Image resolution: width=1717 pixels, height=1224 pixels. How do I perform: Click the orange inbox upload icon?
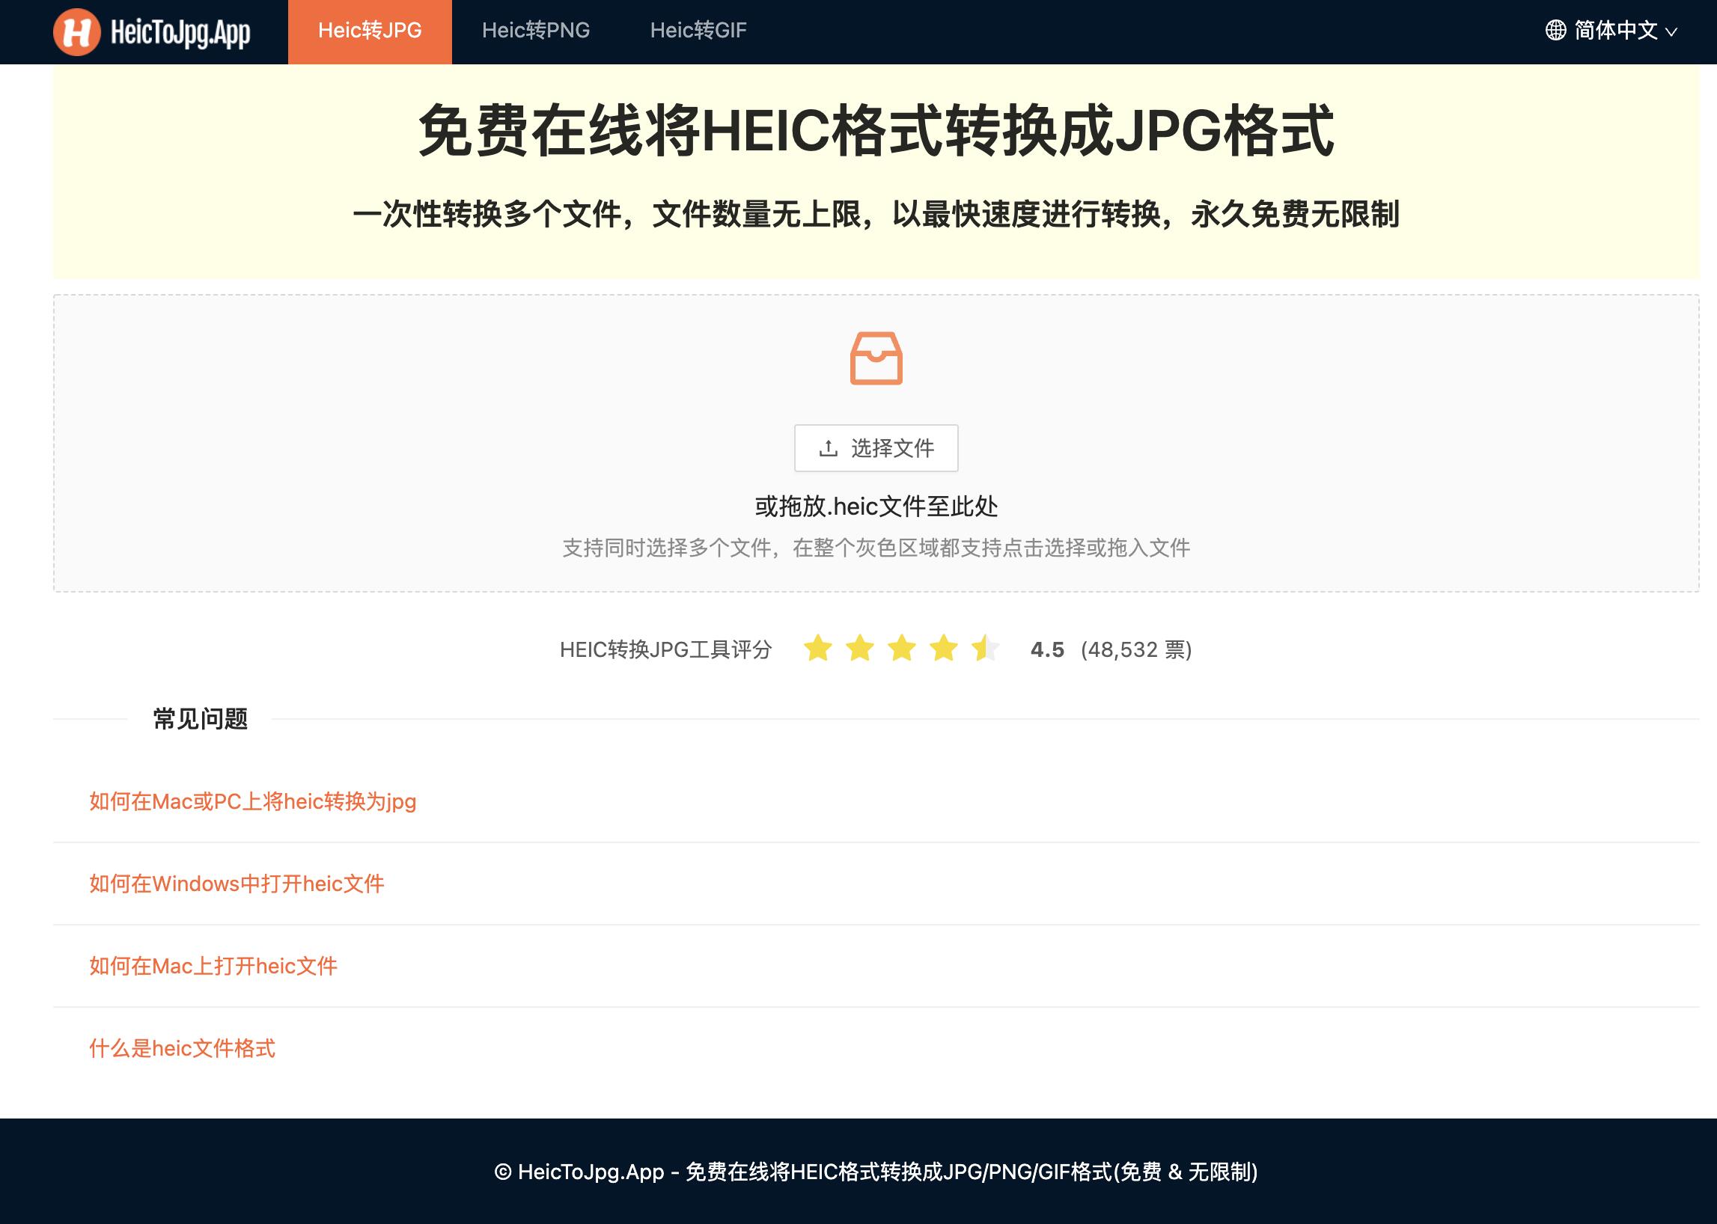click(x=876, y=358)
